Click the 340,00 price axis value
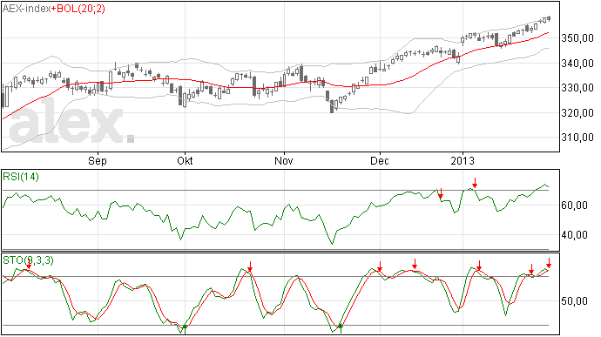 577,64
